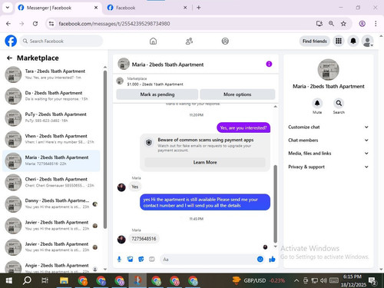
Task: Reload the page in browser toolbar
Action: pyautogui.click(x=35, y=24)
